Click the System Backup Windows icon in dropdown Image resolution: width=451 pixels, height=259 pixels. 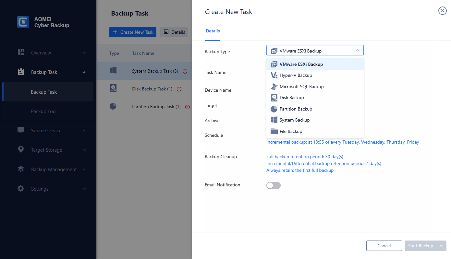click(274, 120)
